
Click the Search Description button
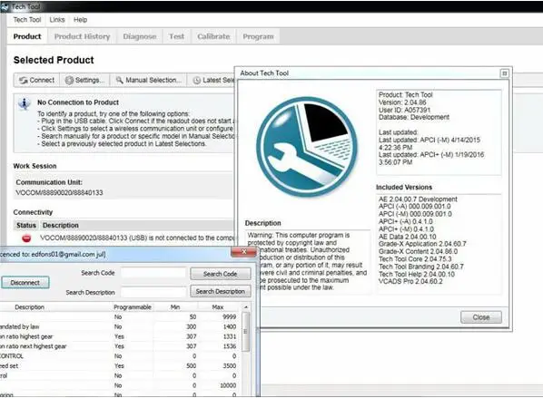(x=221, y=292)
